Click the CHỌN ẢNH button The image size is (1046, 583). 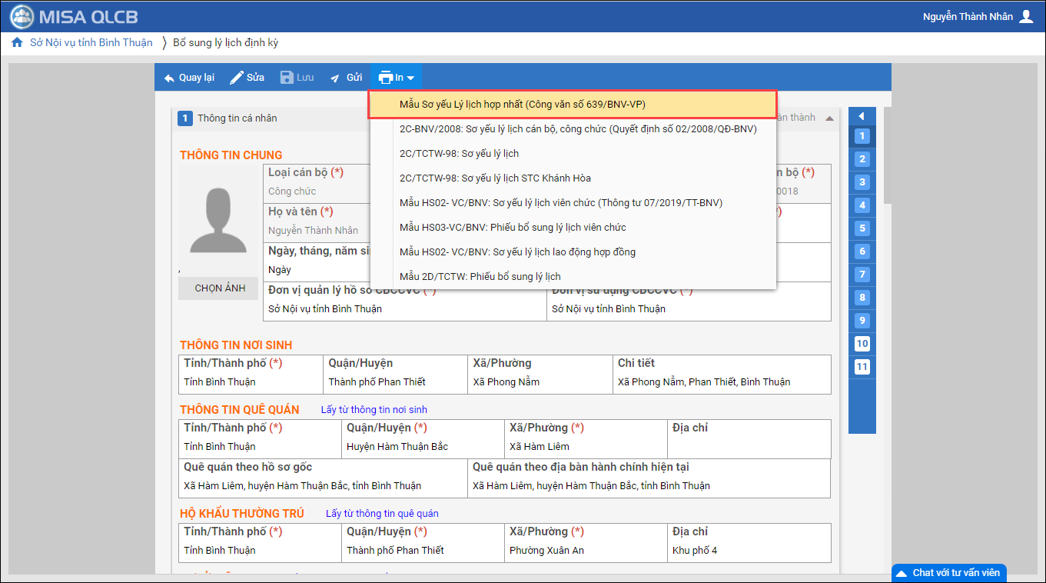[x=220, y=288]
